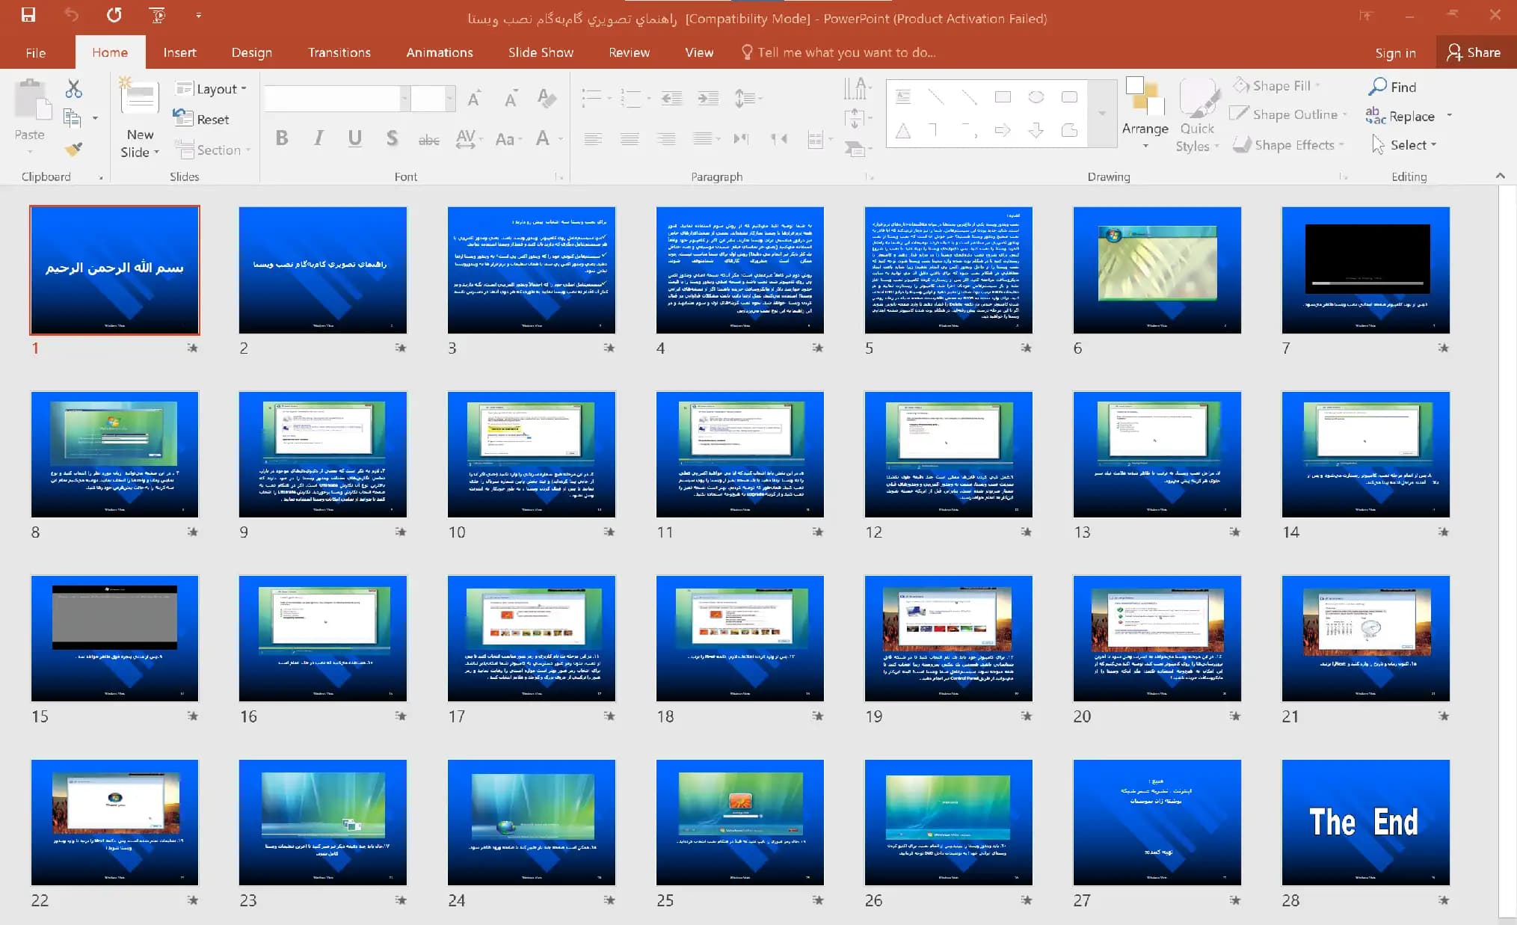Click the Increase Indent icon

(707, 97)
